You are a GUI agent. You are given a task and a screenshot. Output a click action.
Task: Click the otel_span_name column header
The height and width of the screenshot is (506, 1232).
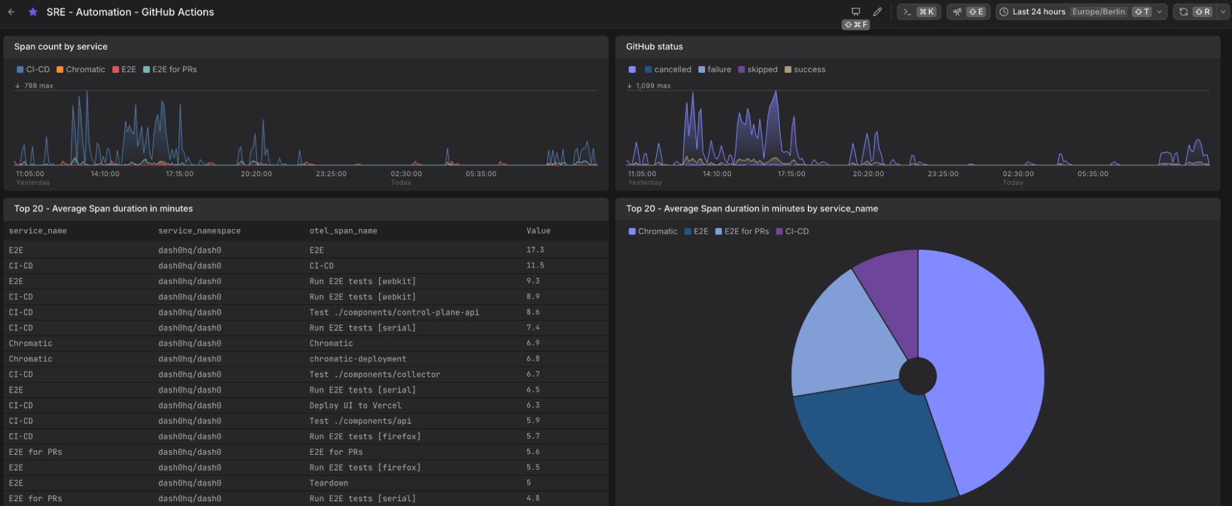(x=343, y=231)
